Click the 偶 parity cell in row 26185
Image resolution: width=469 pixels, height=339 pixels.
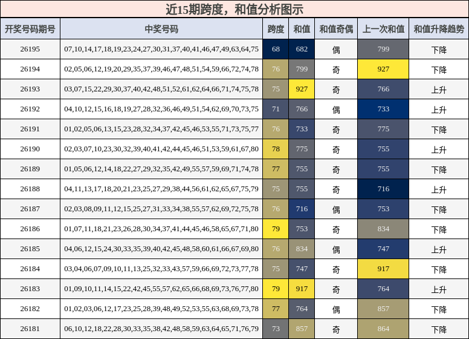tap(336, 249)
